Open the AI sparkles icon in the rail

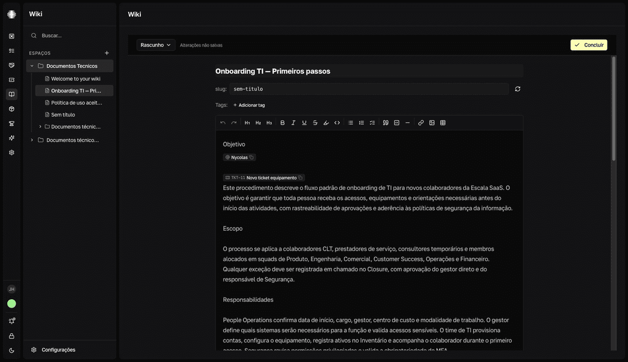tap(12, 138)
